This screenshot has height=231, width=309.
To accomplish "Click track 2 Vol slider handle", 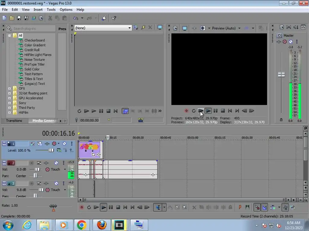I will point(37,169).
